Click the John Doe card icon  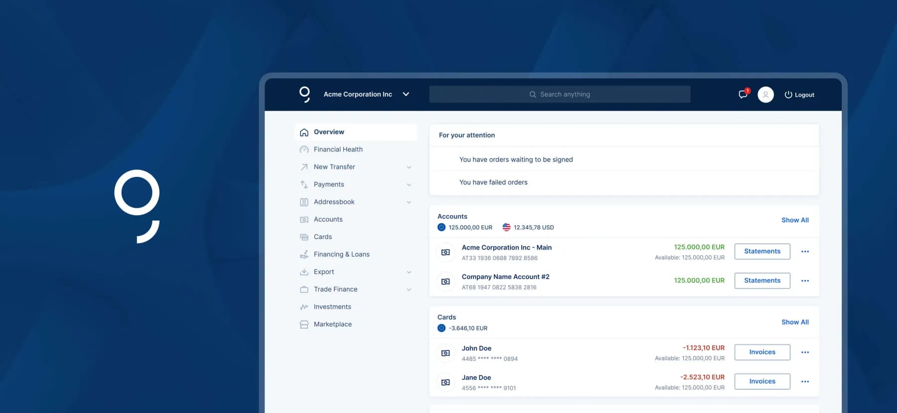[446, 353]
